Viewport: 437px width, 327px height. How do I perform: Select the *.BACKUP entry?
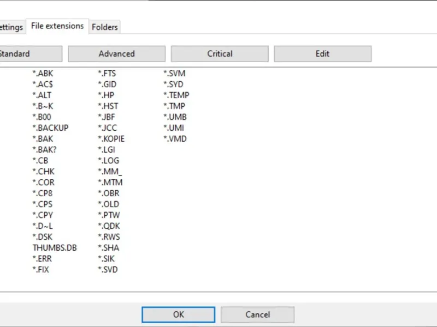tap(50, 128)
